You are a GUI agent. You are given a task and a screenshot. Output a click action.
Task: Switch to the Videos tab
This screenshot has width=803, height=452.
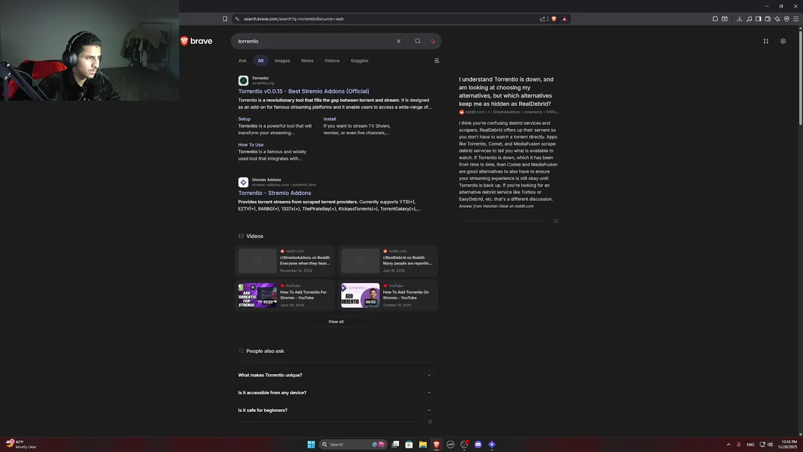332,61
